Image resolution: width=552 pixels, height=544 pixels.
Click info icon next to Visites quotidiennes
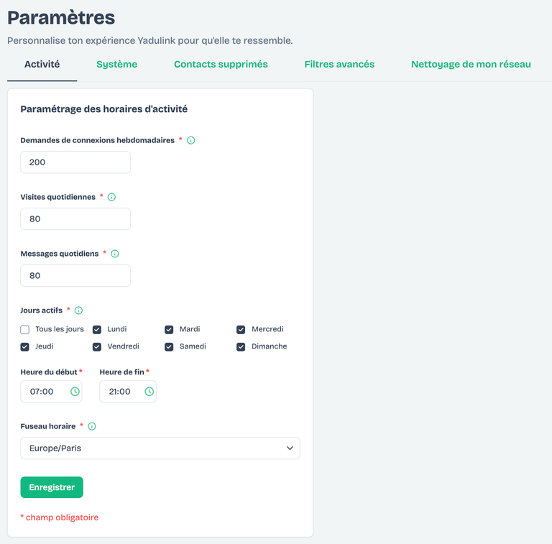click(111, 197)
